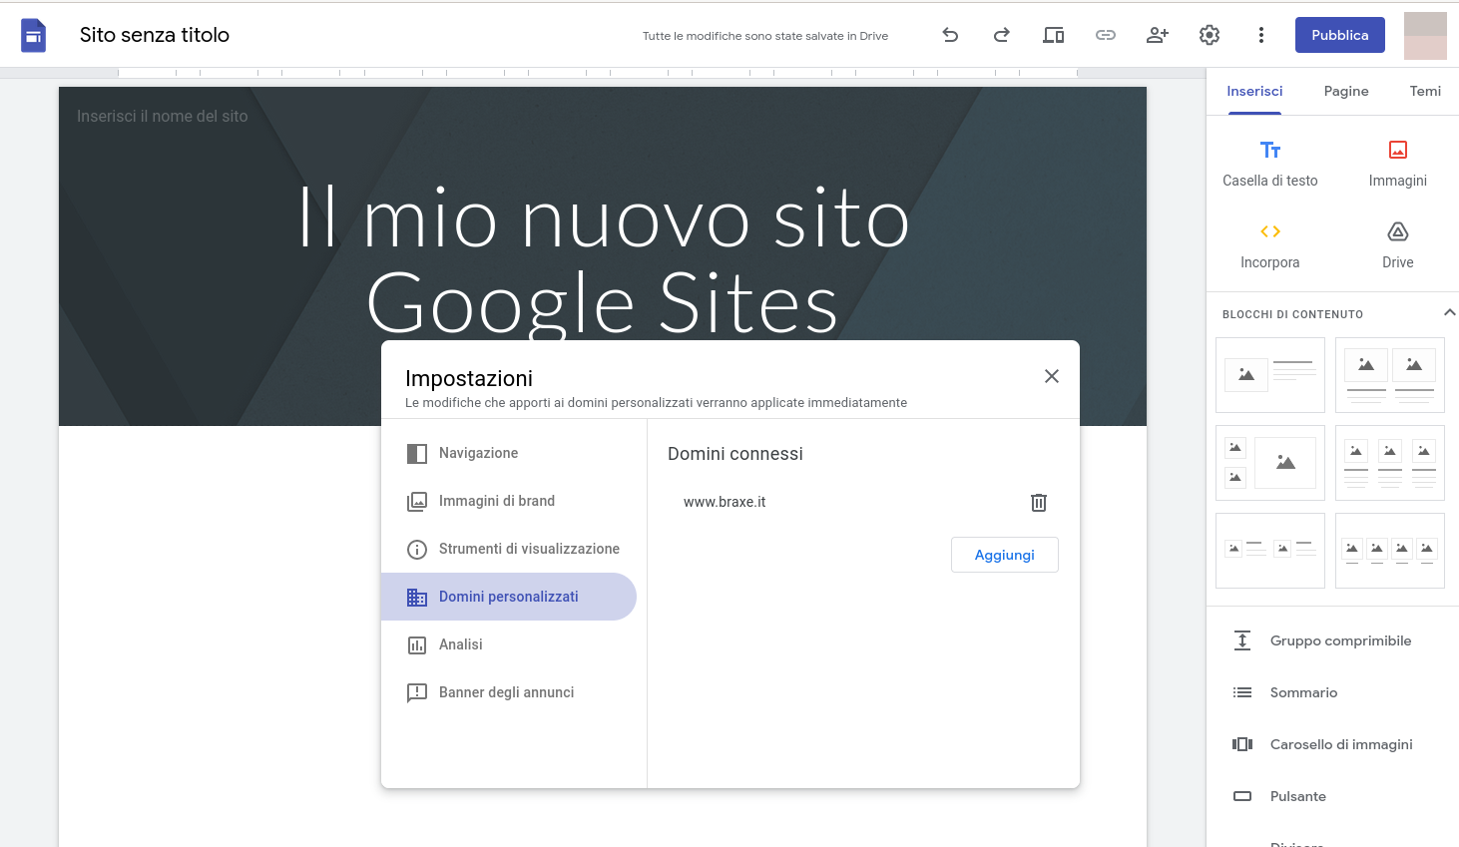The image size is (1459, 847).
Task: Select content block with two image-text pairs
Action: click(1270, 551)
